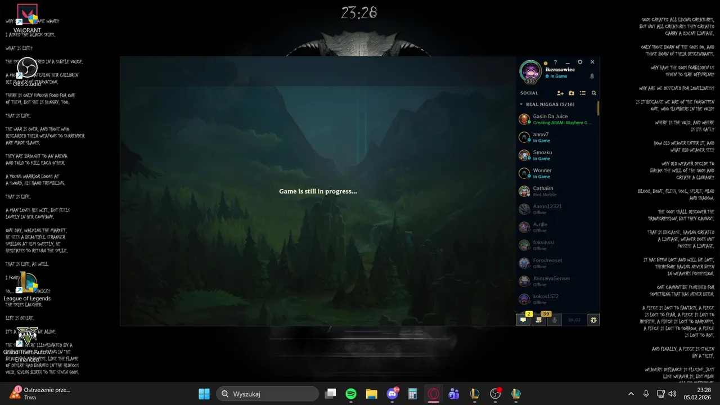This screenshot has width=720, height=405.
Task: Show hidden system tray icons chevron
Action: coord(631,394)
